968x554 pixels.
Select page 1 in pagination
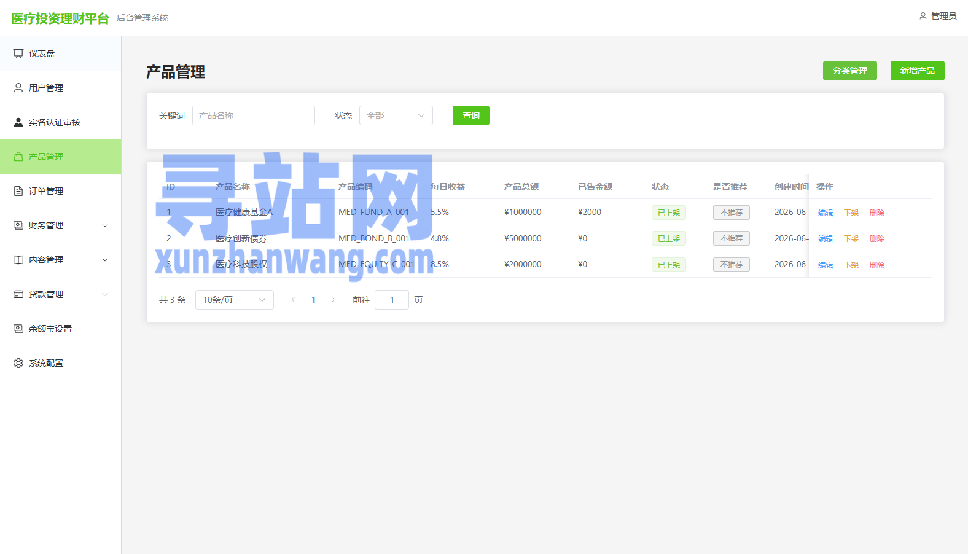tap(313, 300)
